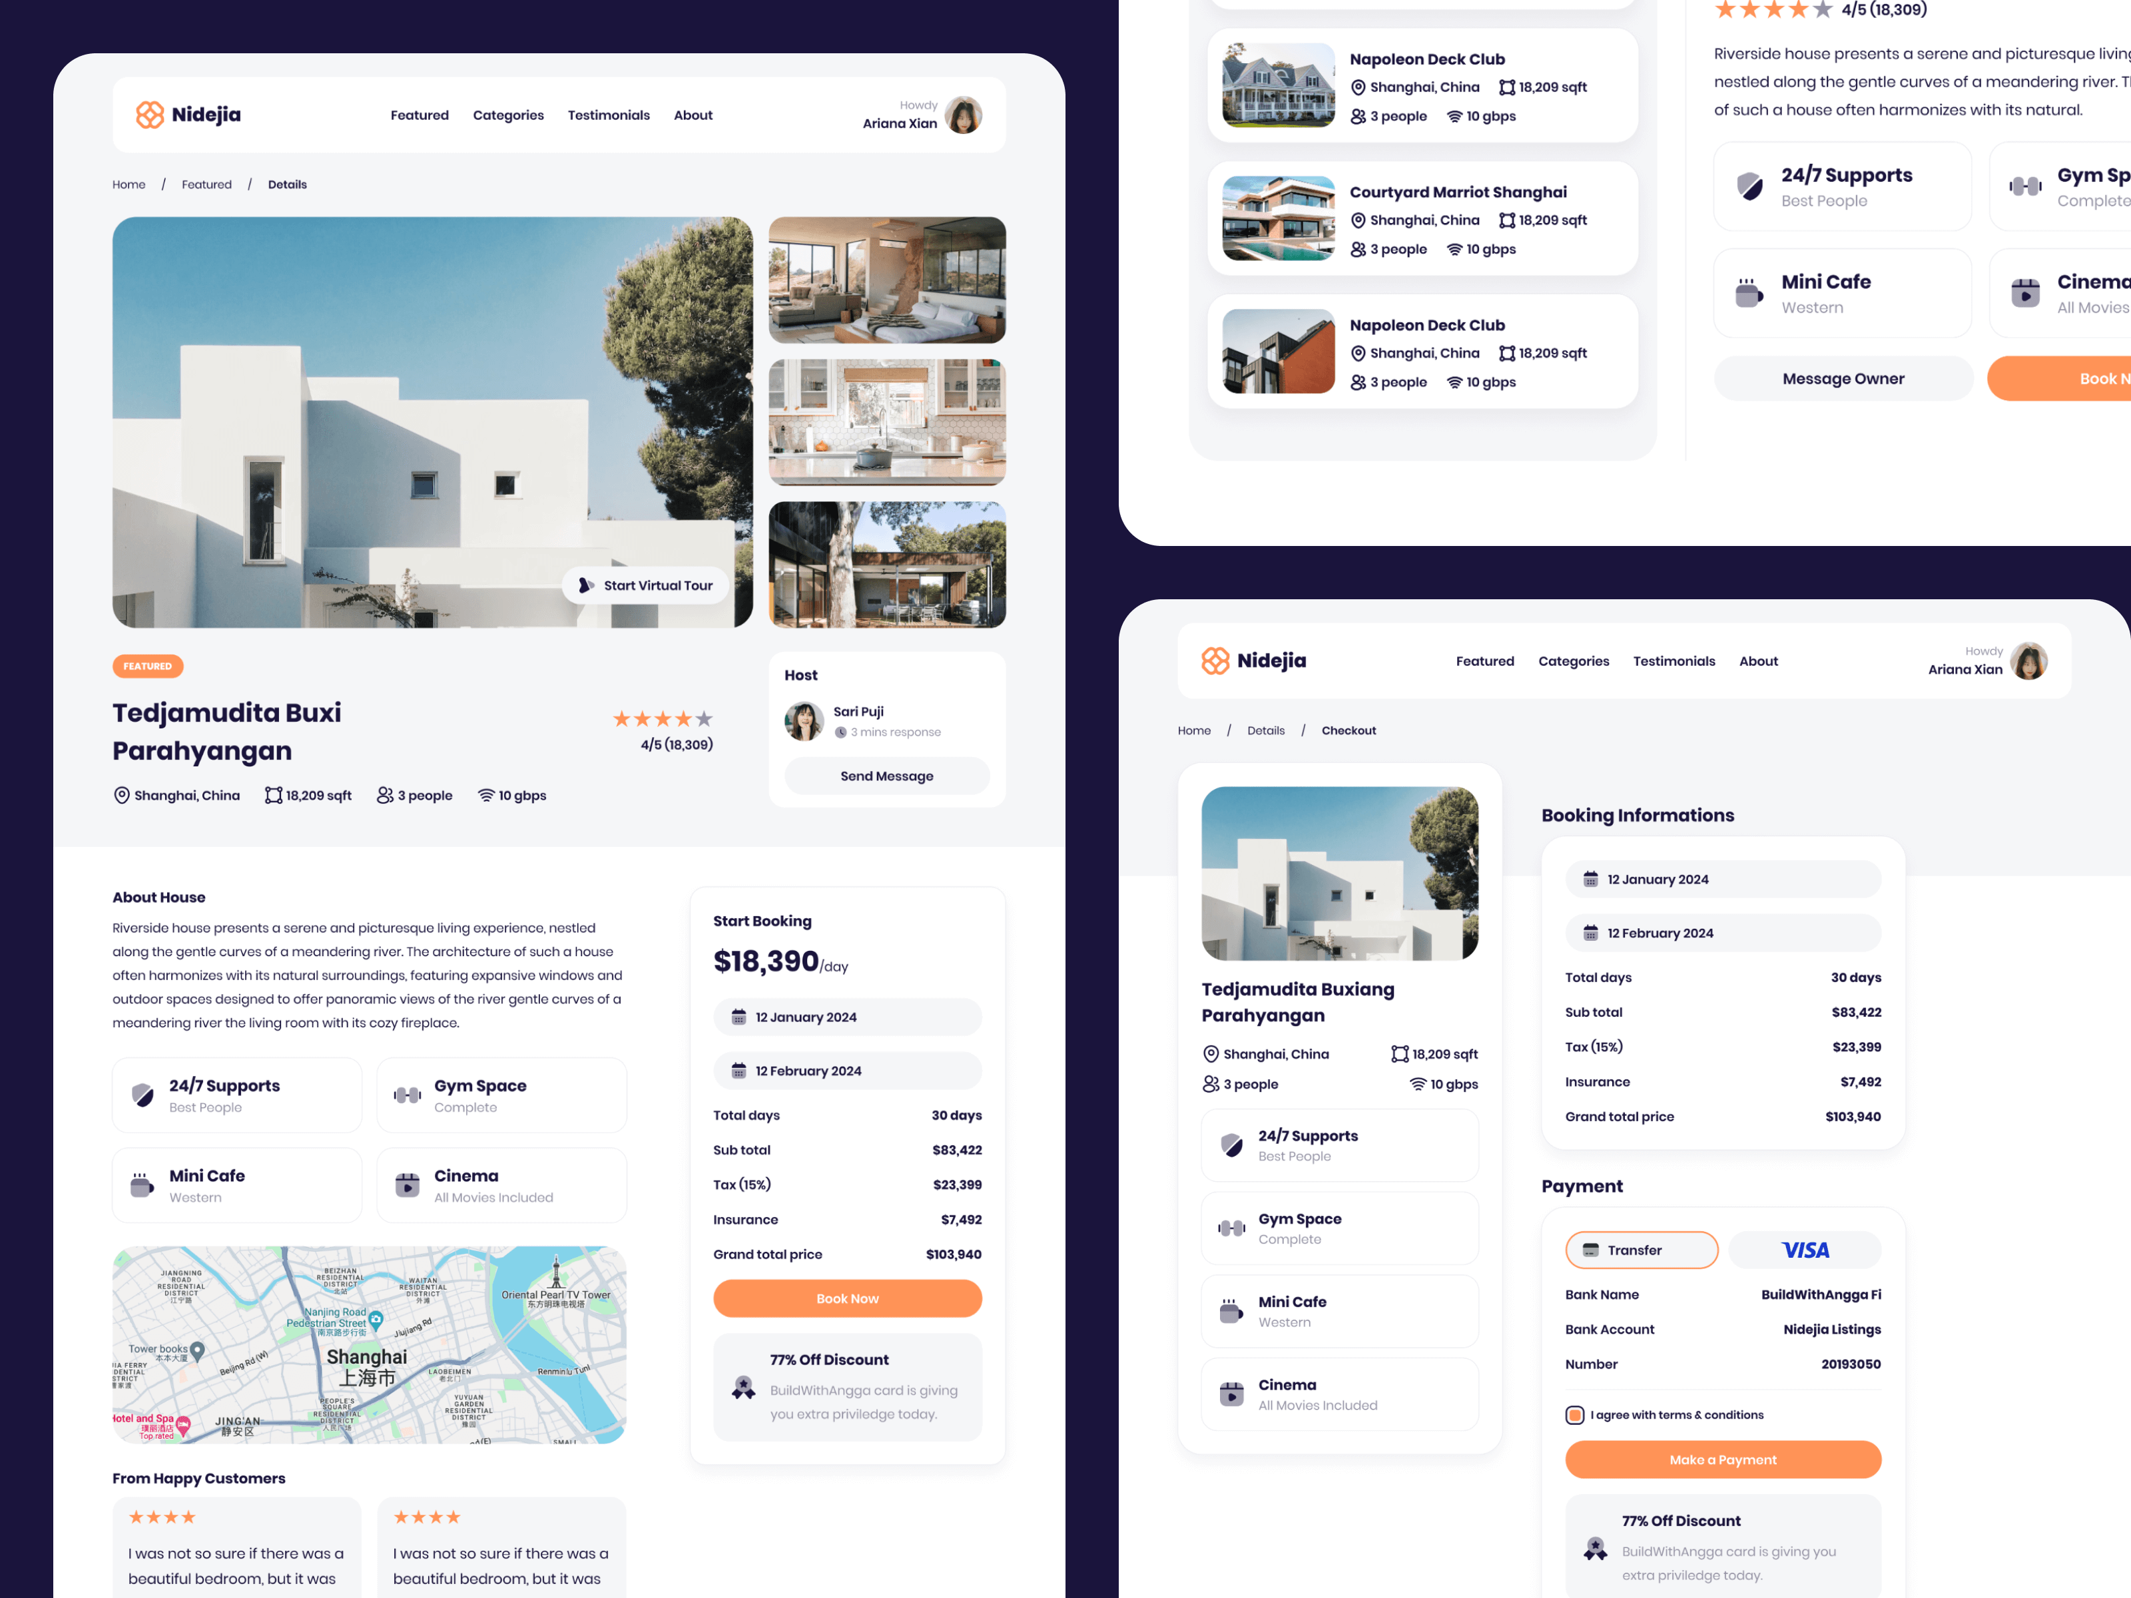
Task: Click the bank number 20193050
Action: coord(1851,1365)
